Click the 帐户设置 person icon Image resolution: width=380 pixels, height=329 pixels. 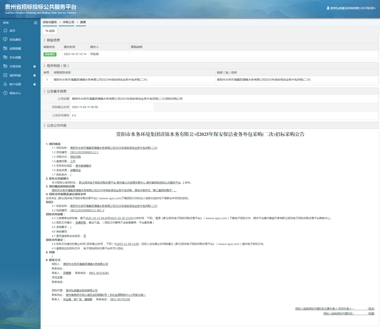[x=5, y=84]
